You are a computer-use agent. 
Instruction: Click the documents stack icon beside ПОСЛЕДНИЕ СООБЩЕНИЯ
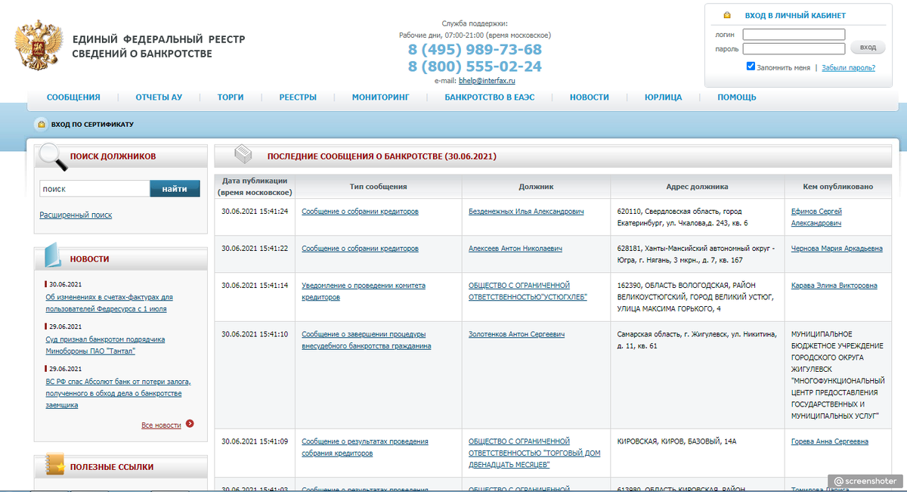[x=242, y=155]
